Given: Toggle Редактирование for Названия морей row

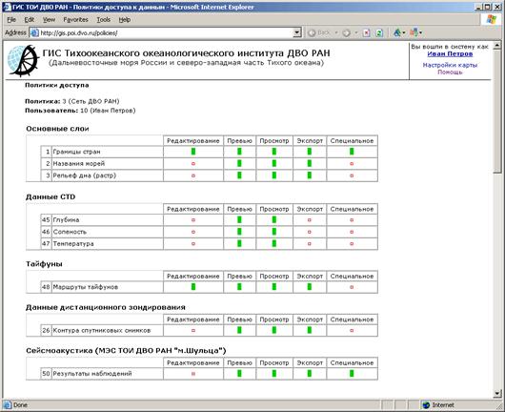Looking at the screenshot, I should pos(193,163).
